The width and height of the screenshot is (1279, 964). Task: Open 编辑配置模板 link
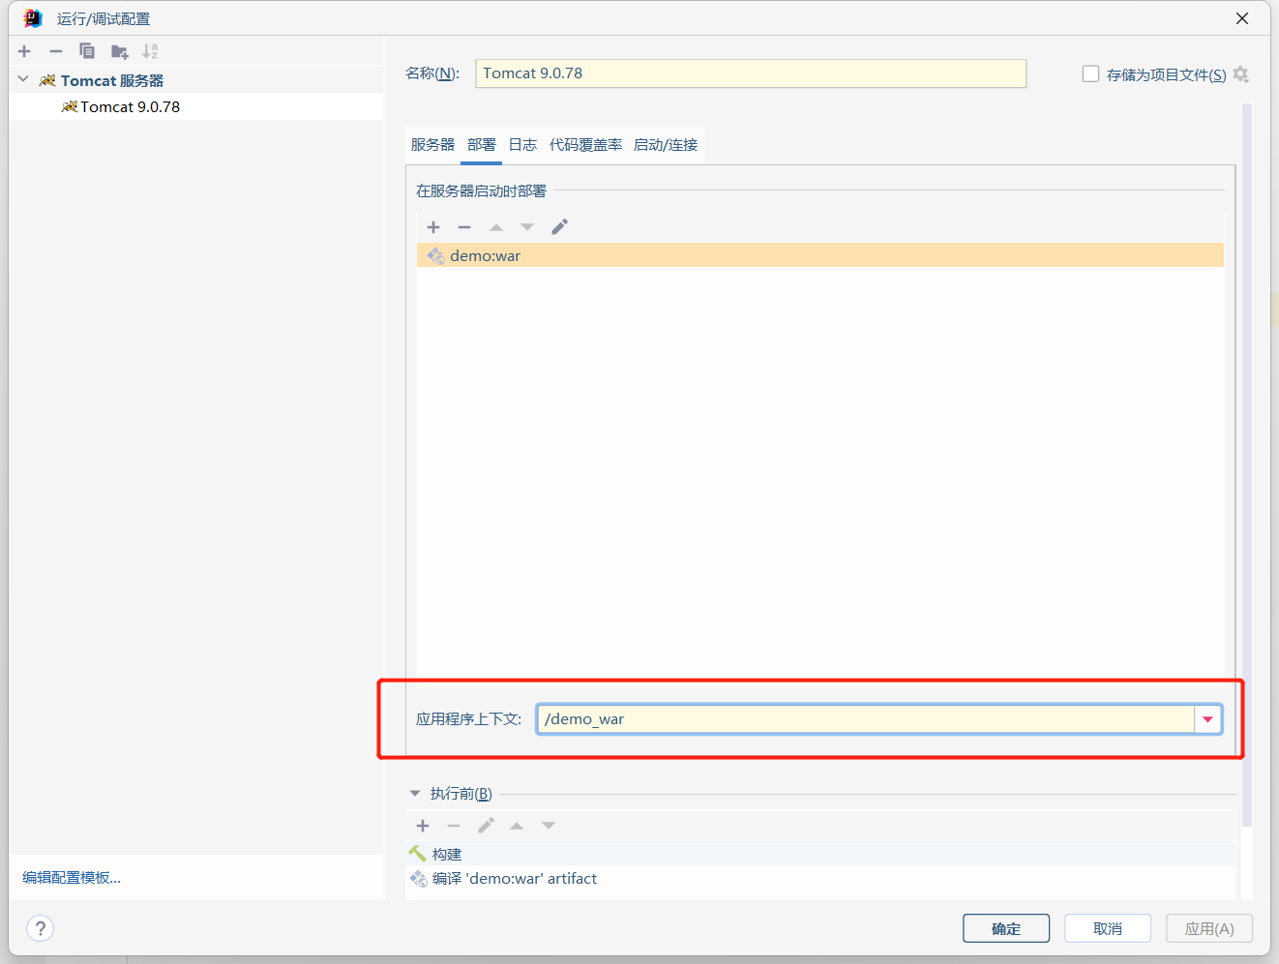click(x=72, y=878)
